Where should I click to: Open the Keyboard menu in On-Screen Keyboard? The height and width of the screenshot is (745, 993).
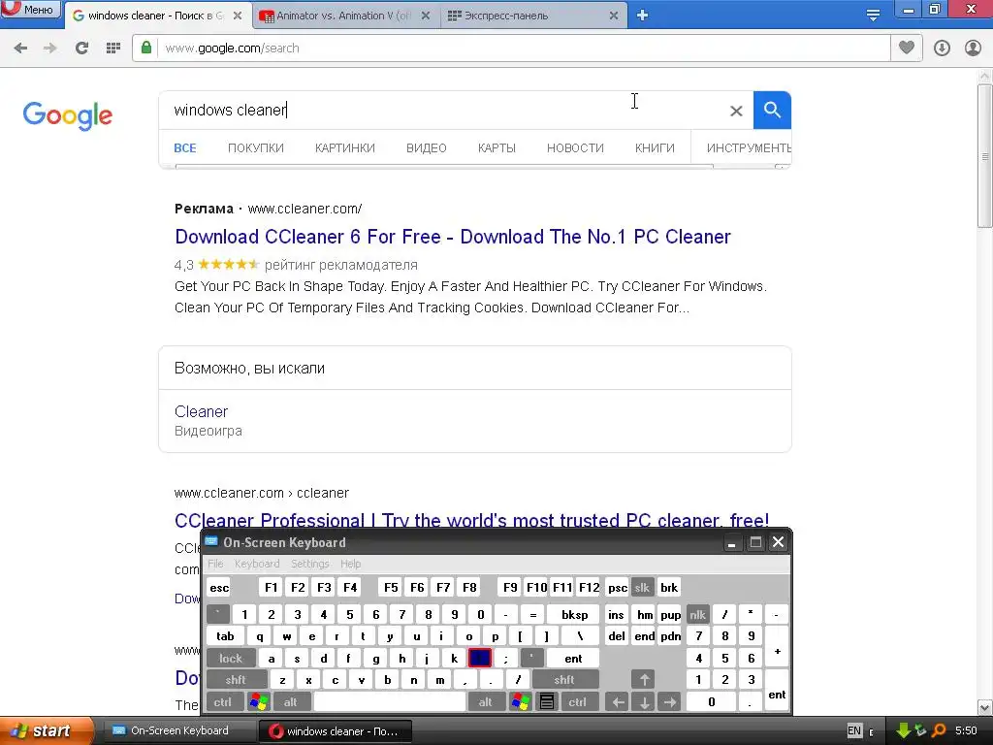point(256,564)
